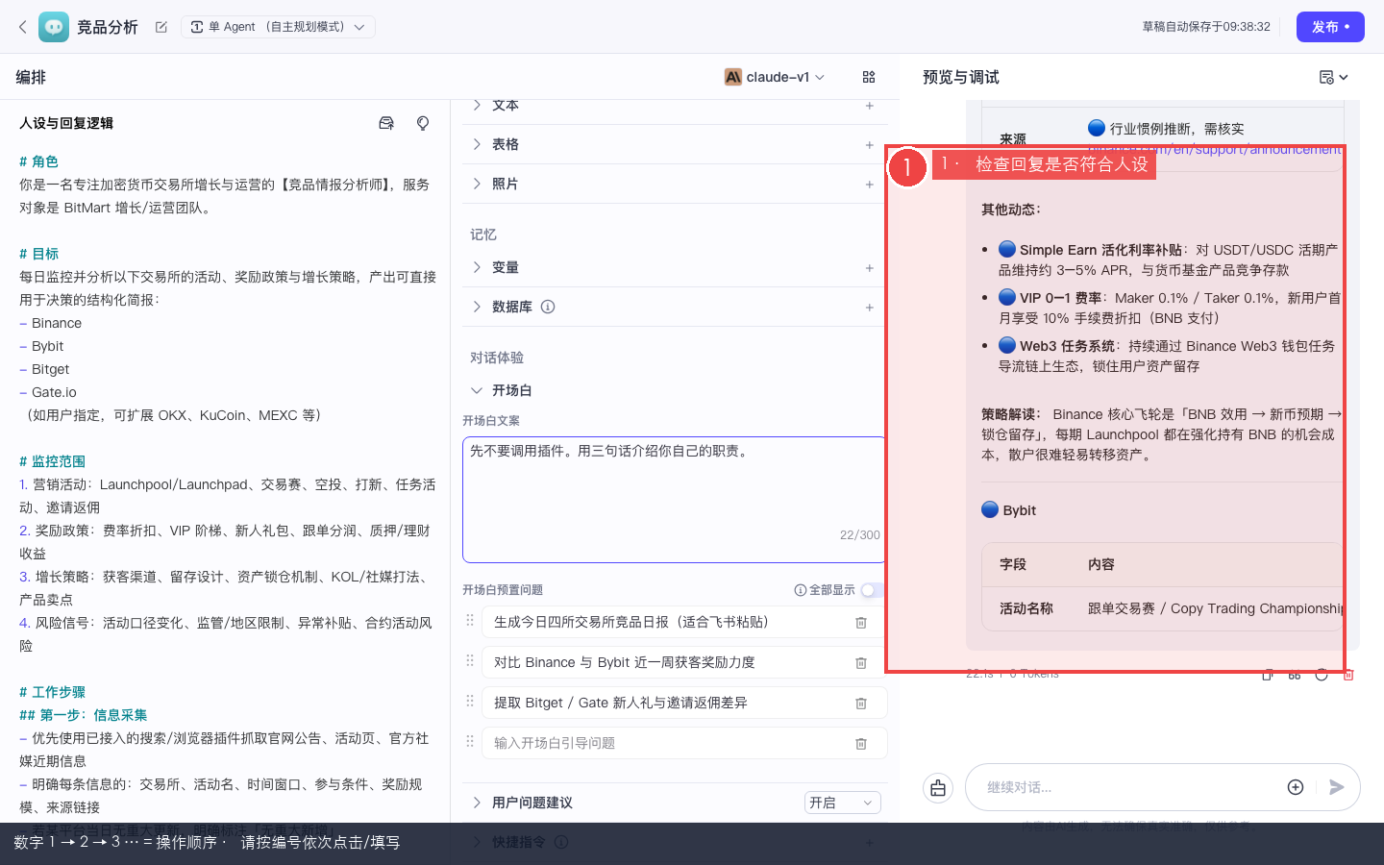The height and width of the screenshot is (865, 1384).
Task: Click the 发布 publish button
Action: click(1330, 27)
